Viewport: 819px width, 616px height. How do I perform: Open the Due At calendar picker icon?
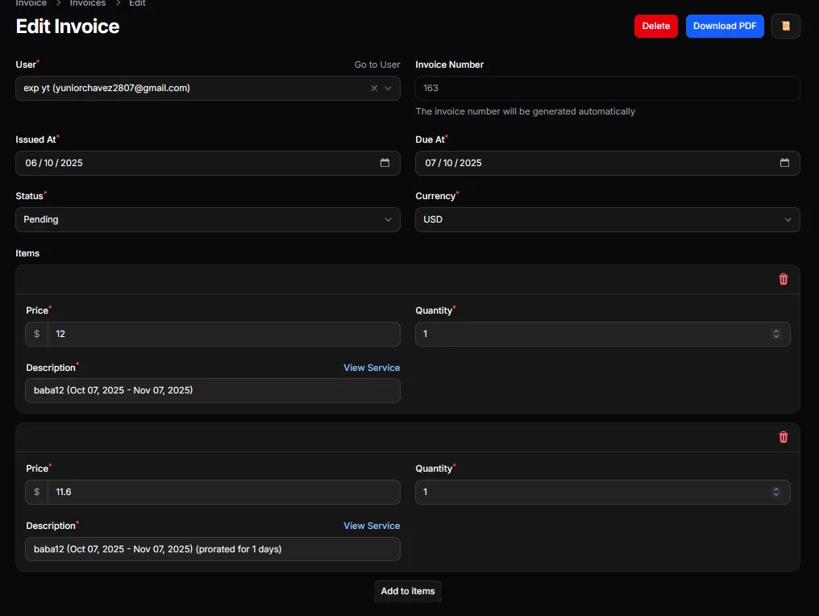pos(784,163)
